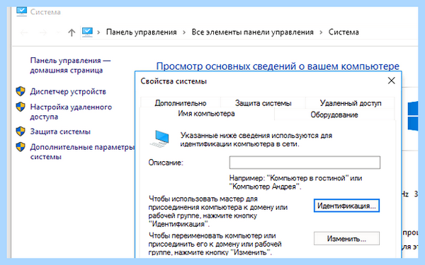The image size is (425, 265).
Task: Open Дополнительные параметры системы link
Action: pyautogui.click(x=82, y=152)
